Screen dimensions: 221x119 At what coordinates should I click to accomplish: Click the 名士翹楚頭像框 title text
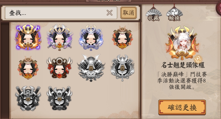183,65
